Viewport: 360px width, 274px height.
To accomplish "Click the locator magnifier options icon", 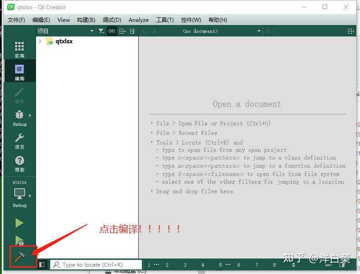I will click(x=57, y=264).
